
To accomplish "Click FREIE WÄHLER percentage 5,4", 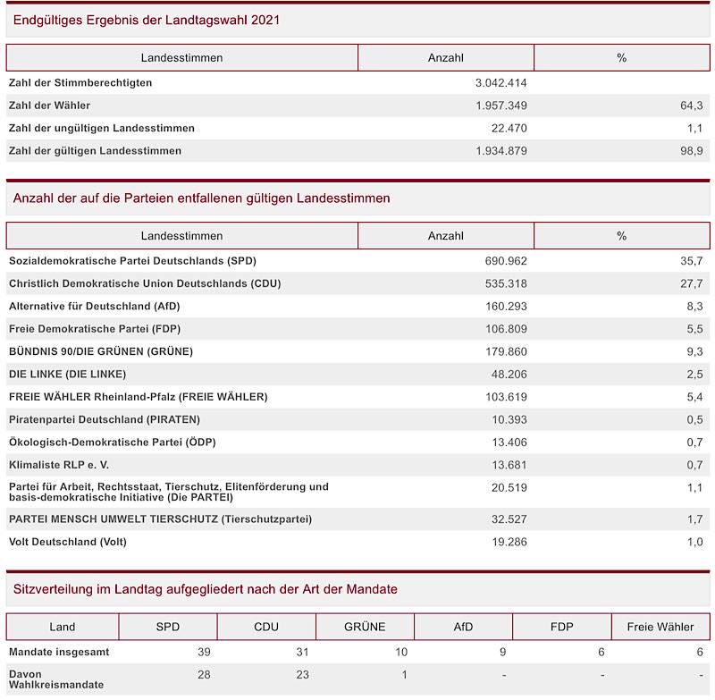I will 694,397.
